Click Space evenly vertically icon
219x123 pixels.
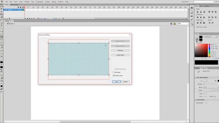pyautogui.click(x=209, y=23)
